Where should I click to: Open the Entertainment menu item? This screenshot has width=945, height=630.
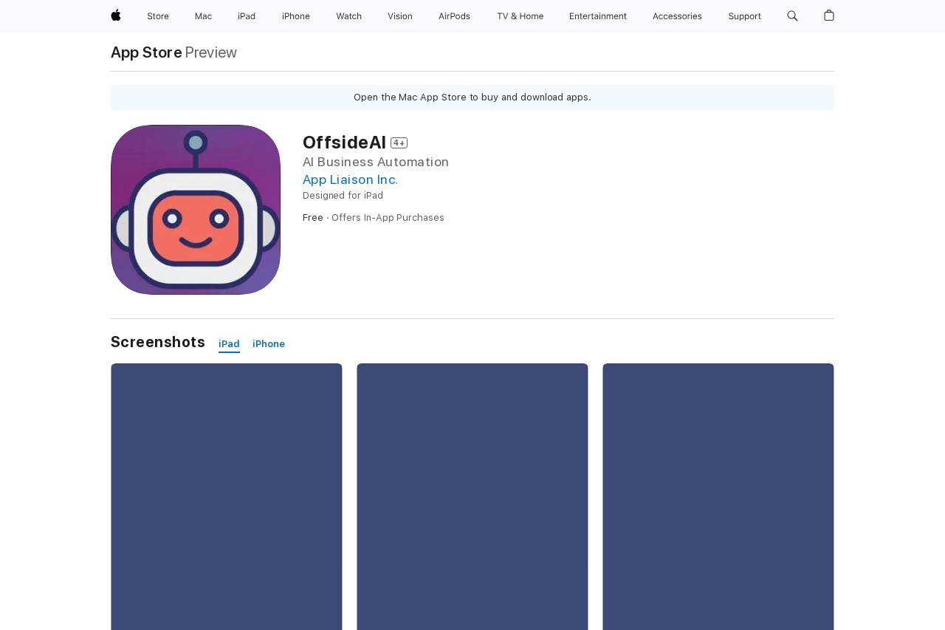(598, 16)
